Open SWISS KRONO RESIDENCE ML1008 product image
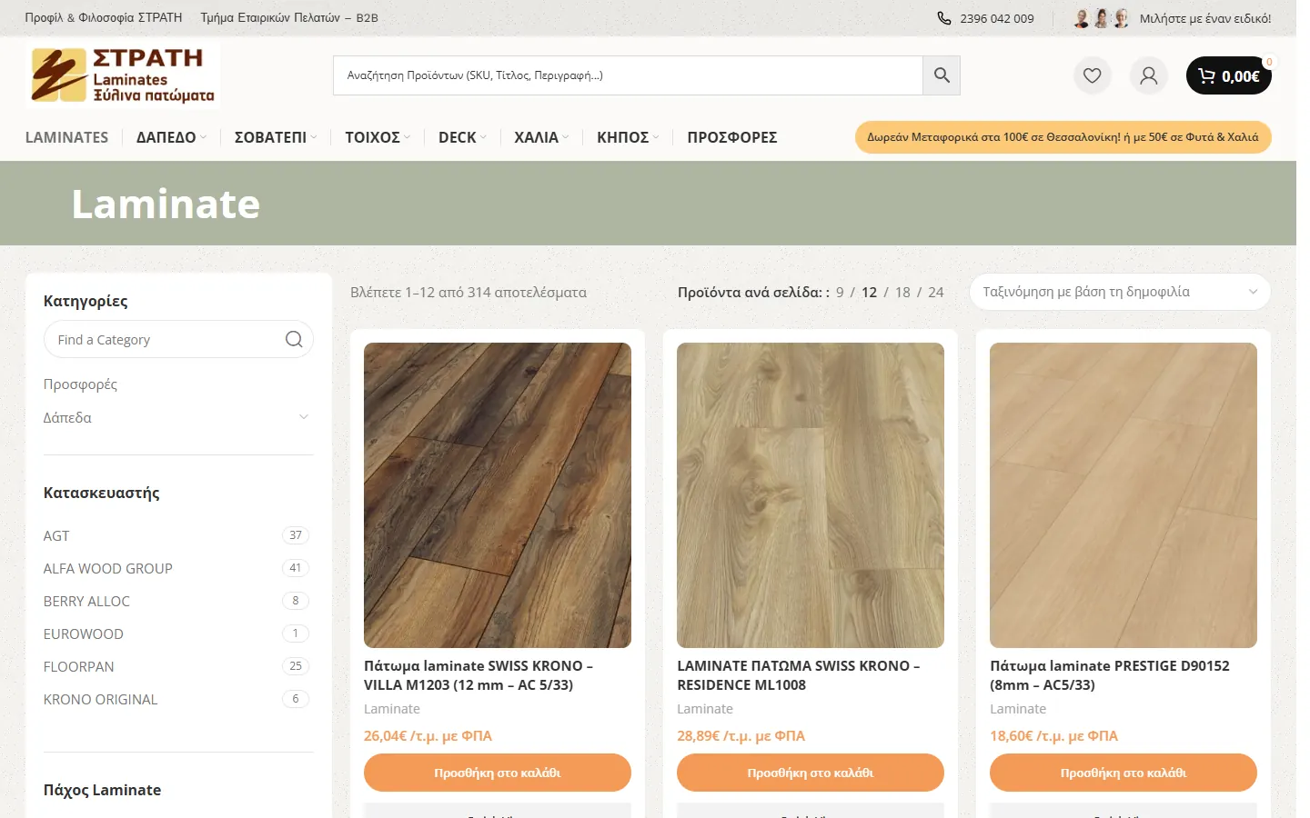 click(811, 495)
